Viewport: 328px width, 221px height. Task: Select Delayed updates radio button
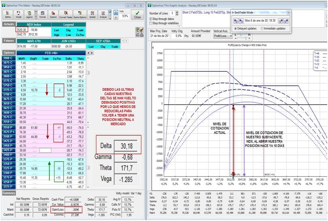click(x=236, y=28)
